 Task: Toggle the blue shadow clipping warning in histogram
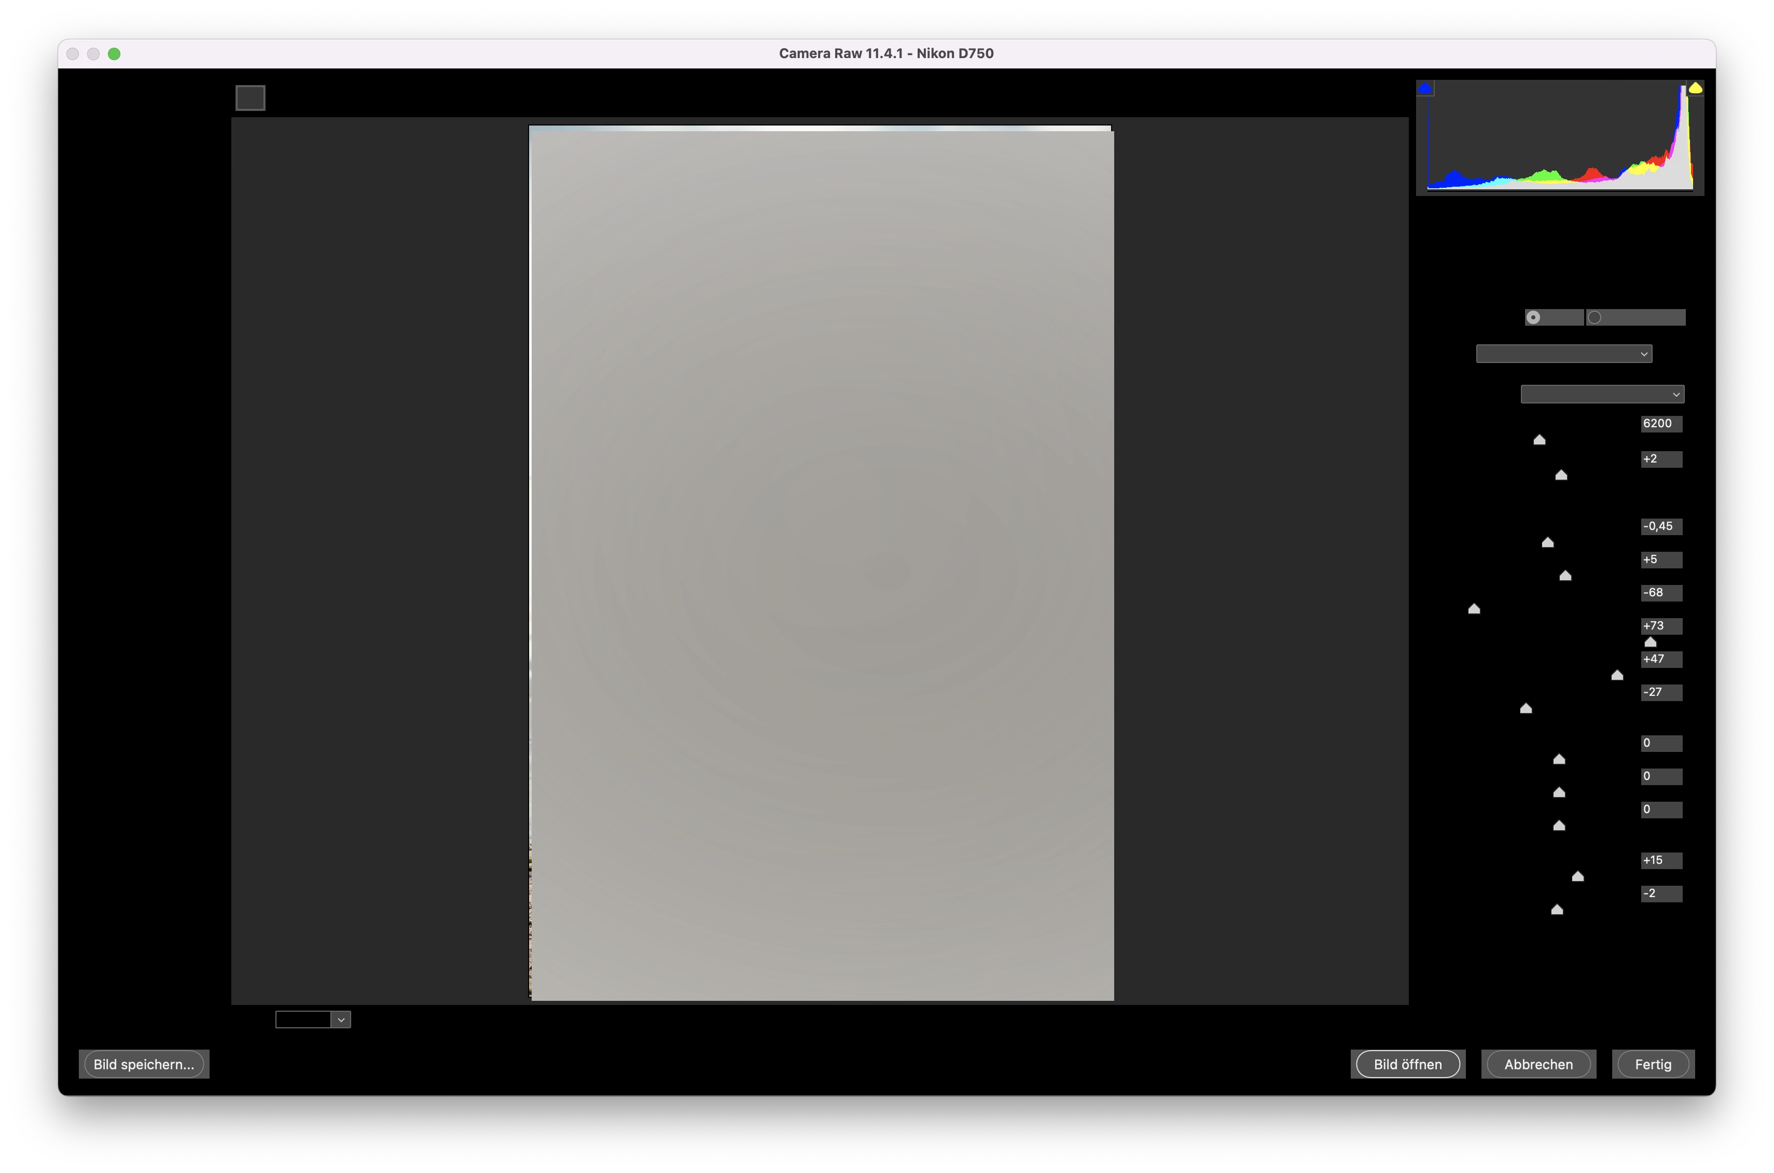(1425, 89)
